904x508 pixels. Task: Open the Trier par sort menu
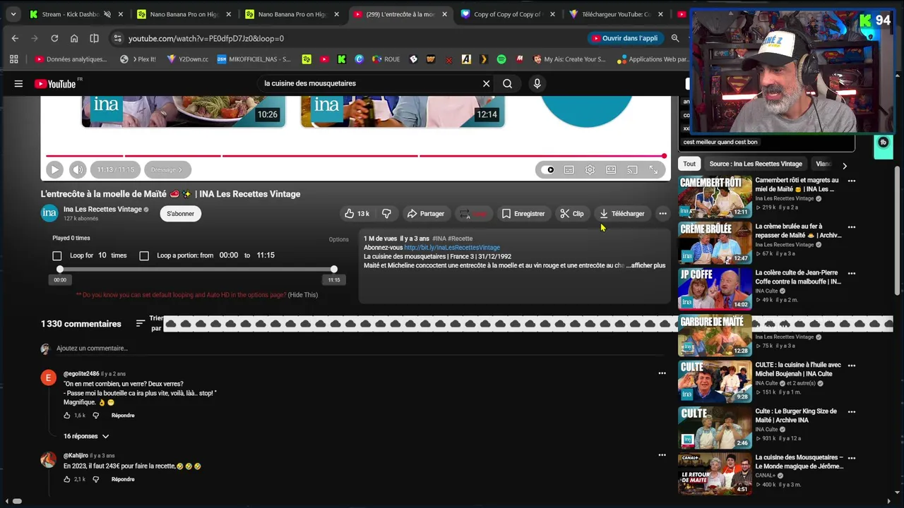(149, 324)
